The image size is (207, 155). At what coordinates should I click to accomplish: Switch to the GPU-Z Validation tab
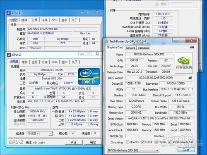pos(143,48)
